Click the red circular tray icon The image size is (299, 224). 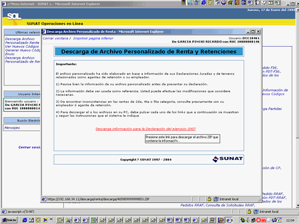(x=258, y=220)
